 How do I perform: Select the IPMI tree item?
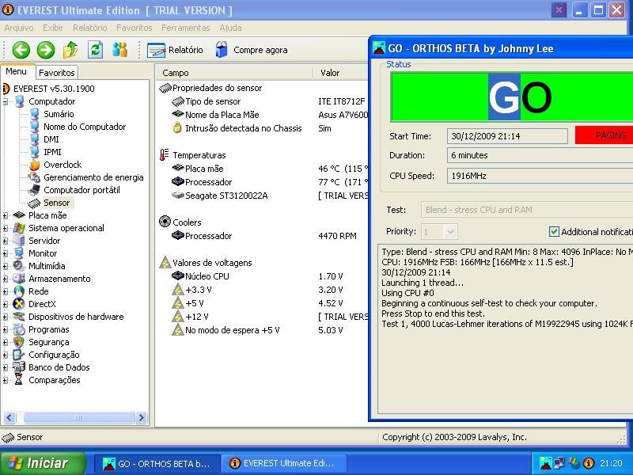pyautogui.click(x=52, y=152)
